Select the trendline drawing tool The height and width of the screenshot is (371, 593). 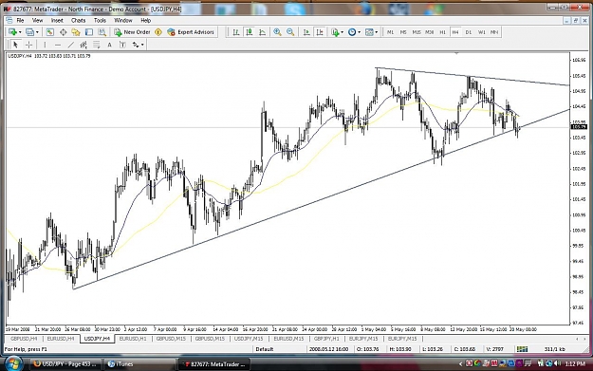click(x=71, y=45)
